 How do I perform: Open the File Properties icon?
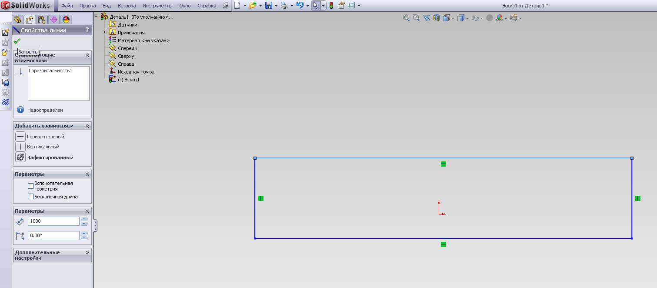click(341, 6)
